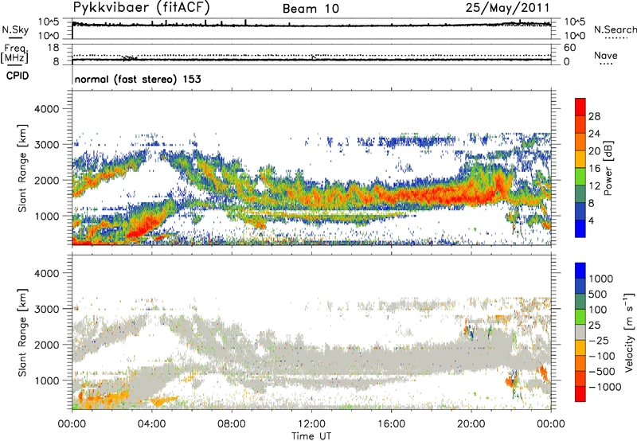Click '4000' on power panel range axis
The height and width of the screenshot is (441, 637).
[x=46, y=109]
